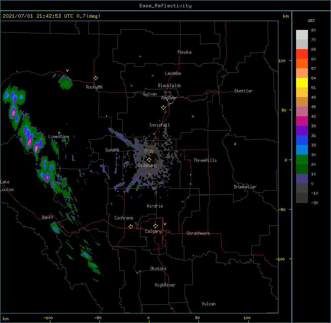Click the Limestone label

(x=59, y=137)
